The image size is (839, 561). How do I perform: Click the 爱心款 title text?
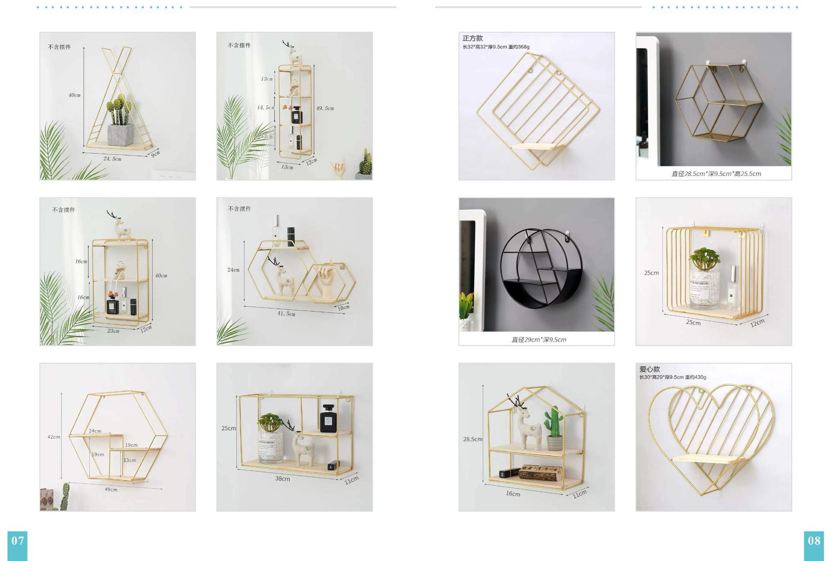pos(650,369)
